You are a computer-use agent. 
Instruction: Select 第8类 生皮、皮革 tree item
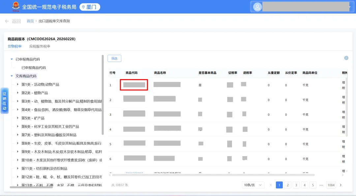point(62,143)
